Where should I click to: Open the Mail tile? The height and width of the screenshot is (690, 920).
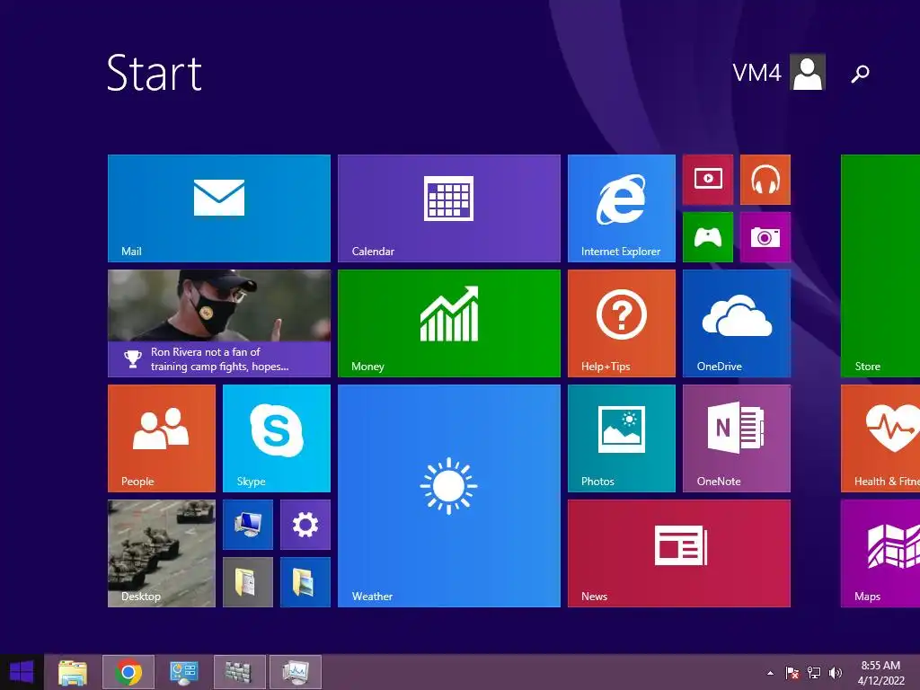219,208
